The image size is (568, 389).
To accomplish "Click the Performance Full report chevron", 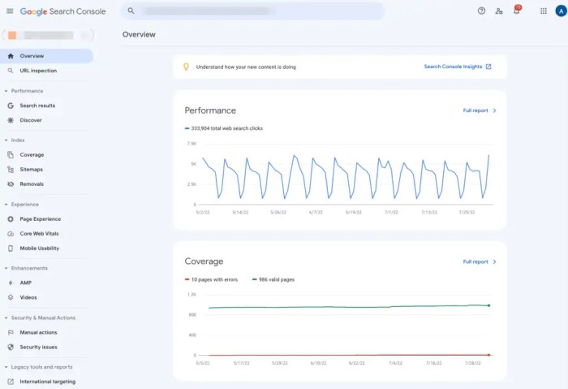I will coord(494,110).
